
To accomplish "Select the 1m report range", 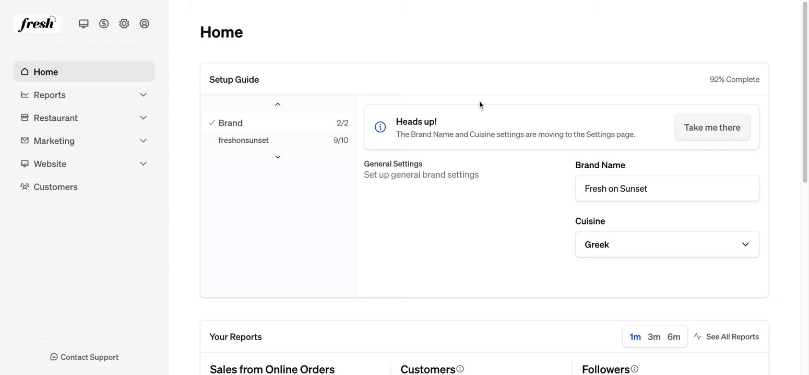I will [635, 337].
